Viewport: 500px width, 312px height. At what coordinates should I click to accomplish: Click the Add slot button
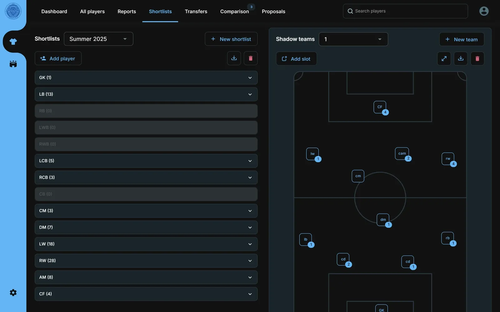pos(296,59)
